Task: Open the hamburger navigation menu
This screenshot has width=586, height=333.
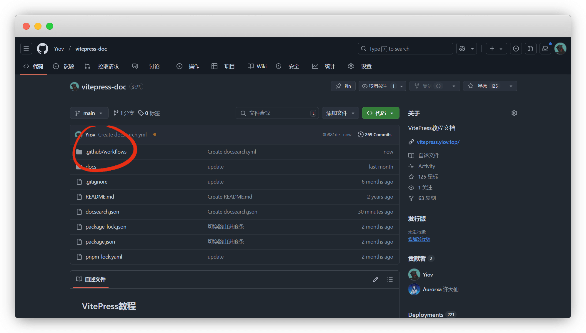Action: pyautogui.click(x=26, y=49)
